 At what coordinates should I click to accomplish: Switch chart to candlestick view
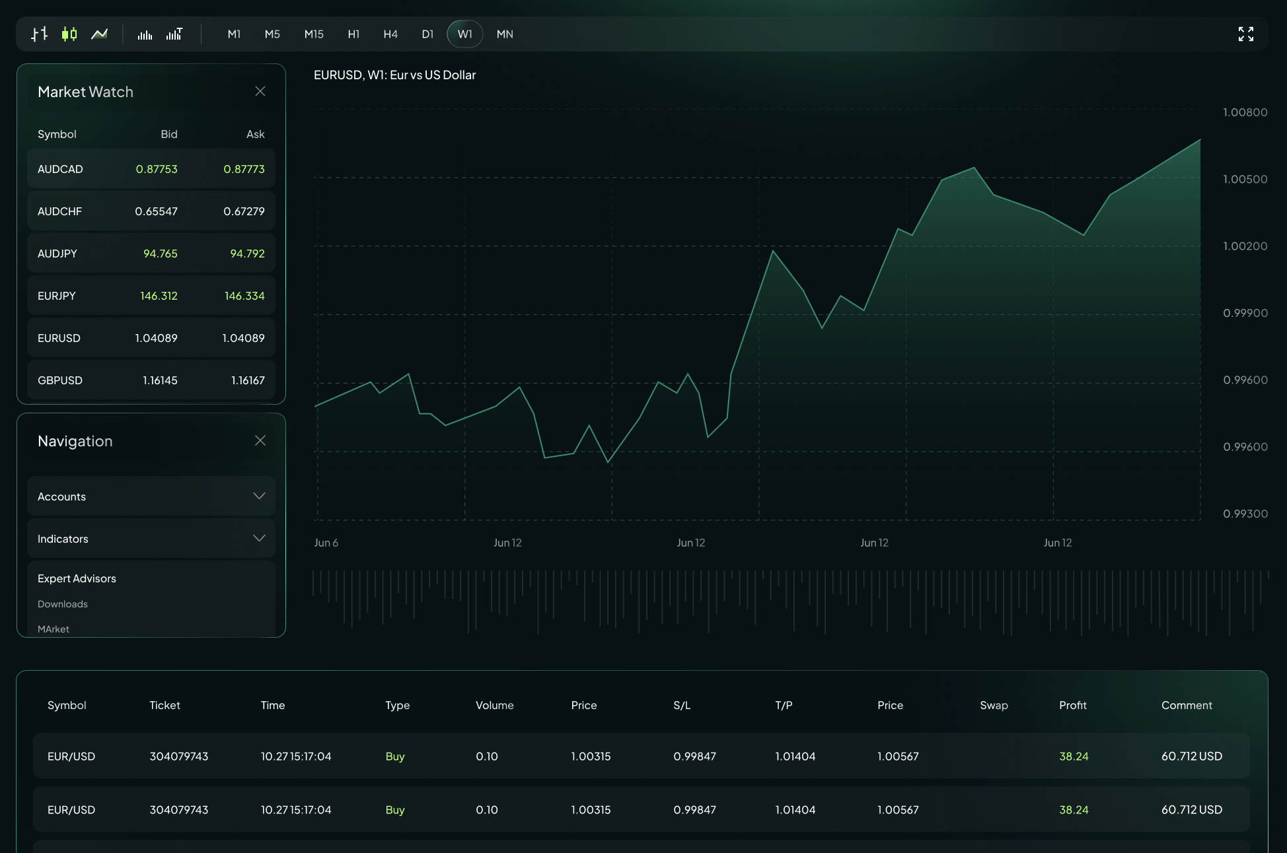[69, 34]
